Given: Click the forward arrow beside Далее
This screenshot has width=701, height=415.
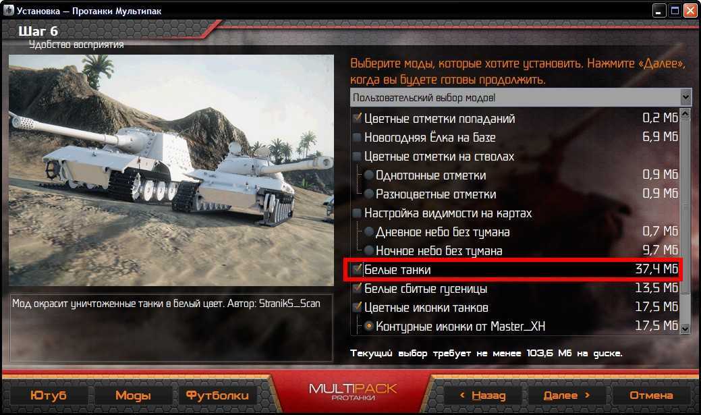Looking at the screenshot, I should (x=588, y=395).
